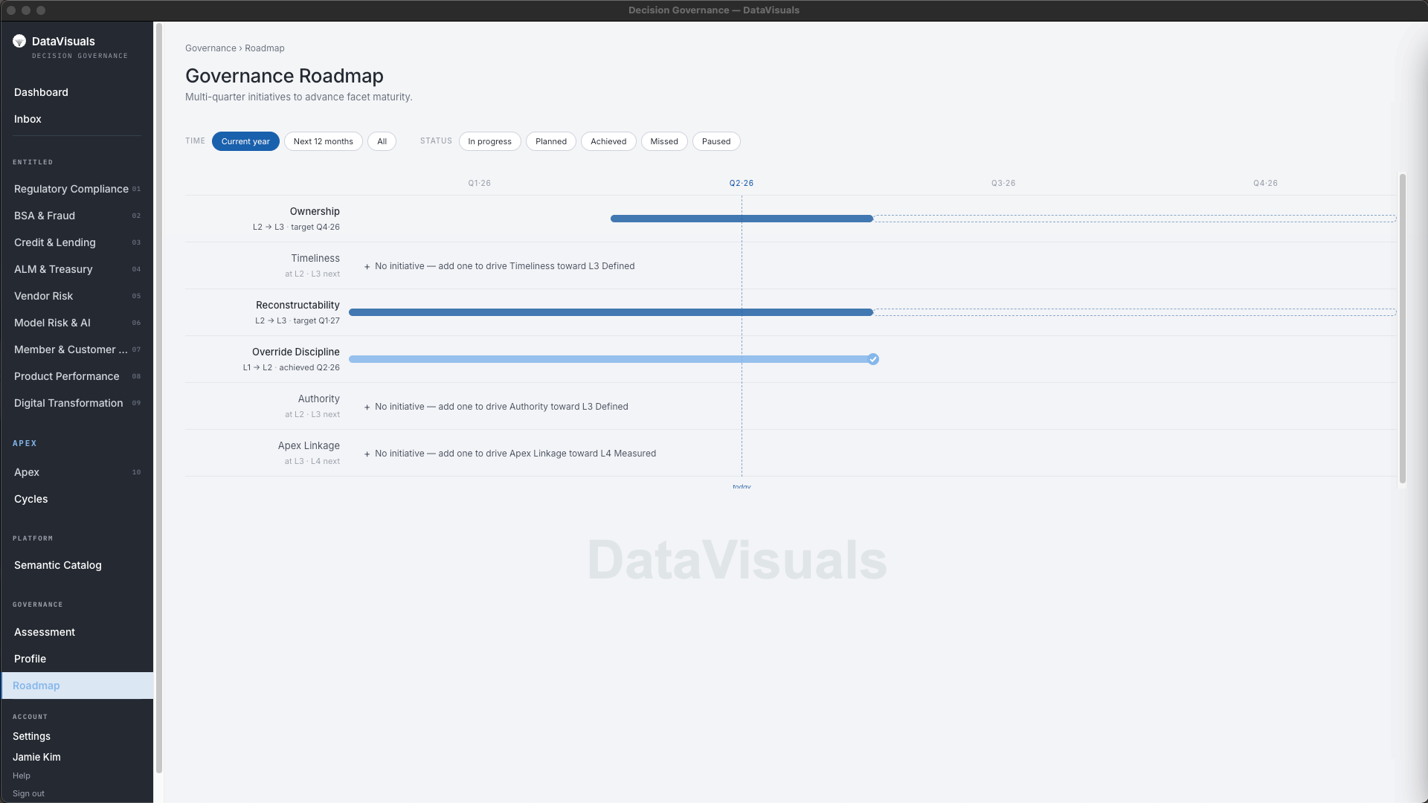Open the Apex page in sidebar
Screen dimensions: 1428x803
(x=77, y=472)
